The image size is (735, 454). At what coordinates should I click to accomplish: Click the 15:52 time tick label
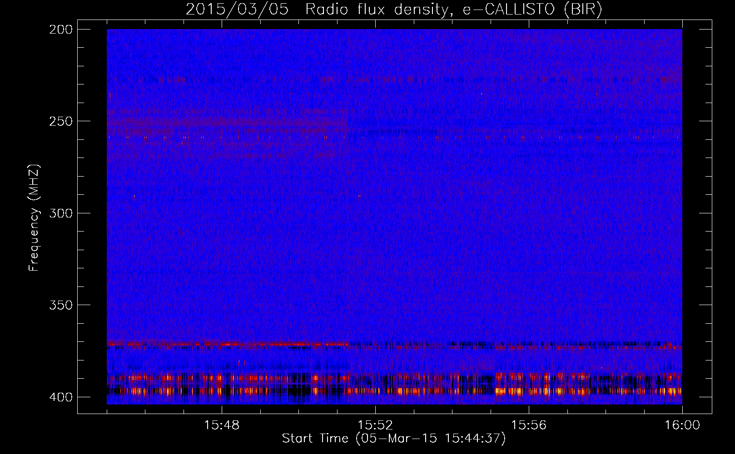[375, 425]
